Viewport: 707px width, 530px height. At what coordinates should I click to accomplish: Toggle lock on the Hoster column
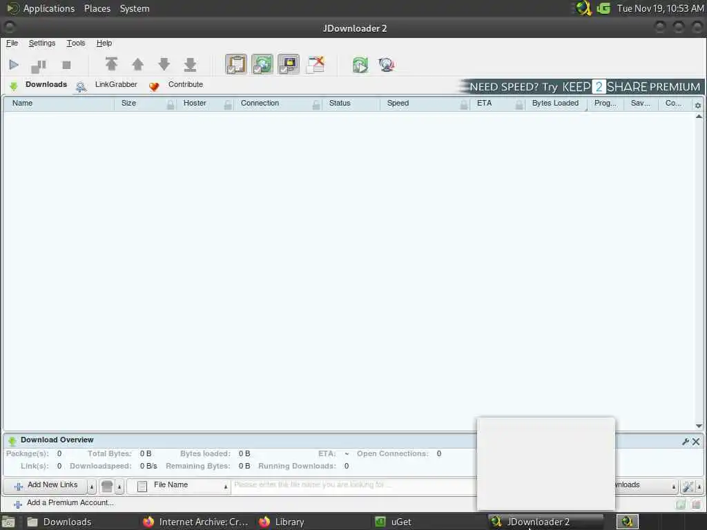(228, 105)
